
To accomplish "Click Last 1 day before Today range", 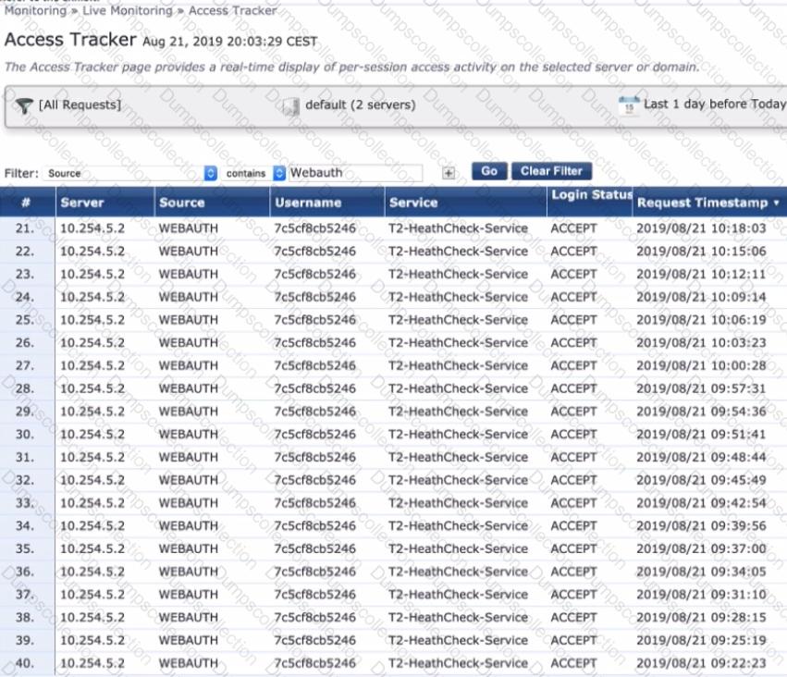I will (x=714, y=104).
